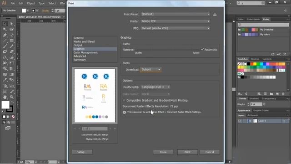The height and width of the screenshot is (164, 291).
Task: Switch to the Brushes tab
Action: point(255,59)
